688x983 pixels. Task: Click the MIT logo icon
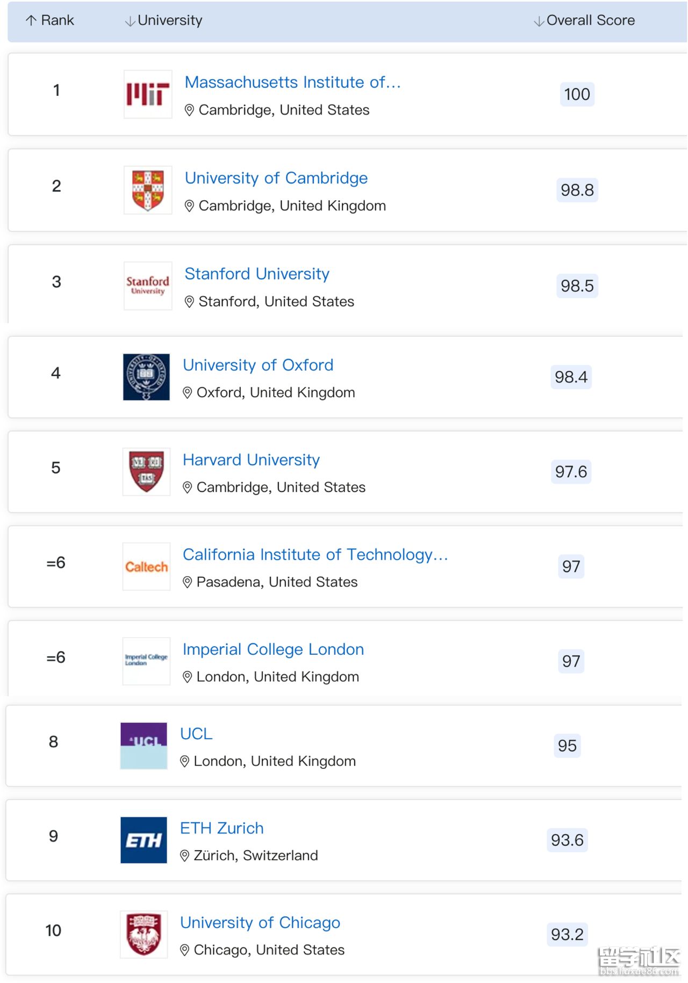pos(148,94)
